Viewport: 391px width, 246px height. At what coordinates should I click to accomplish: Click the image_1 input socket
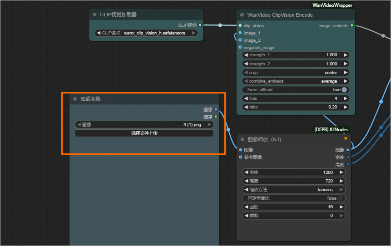[240, 33]
